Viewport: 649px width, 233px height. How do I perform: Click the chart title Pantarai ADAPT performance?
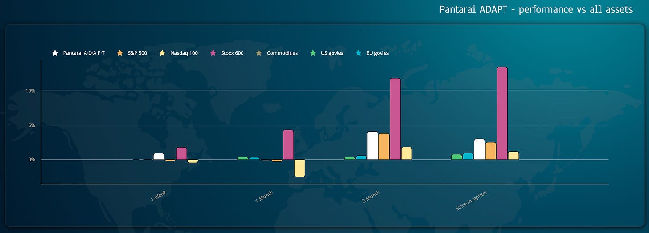(536, 9)
